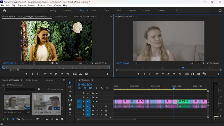224x126 pixels.
Task: Toggle V2 track output eye
Action: [97, 97]
